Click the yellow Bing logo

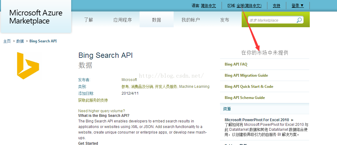(x=28, y=66)
